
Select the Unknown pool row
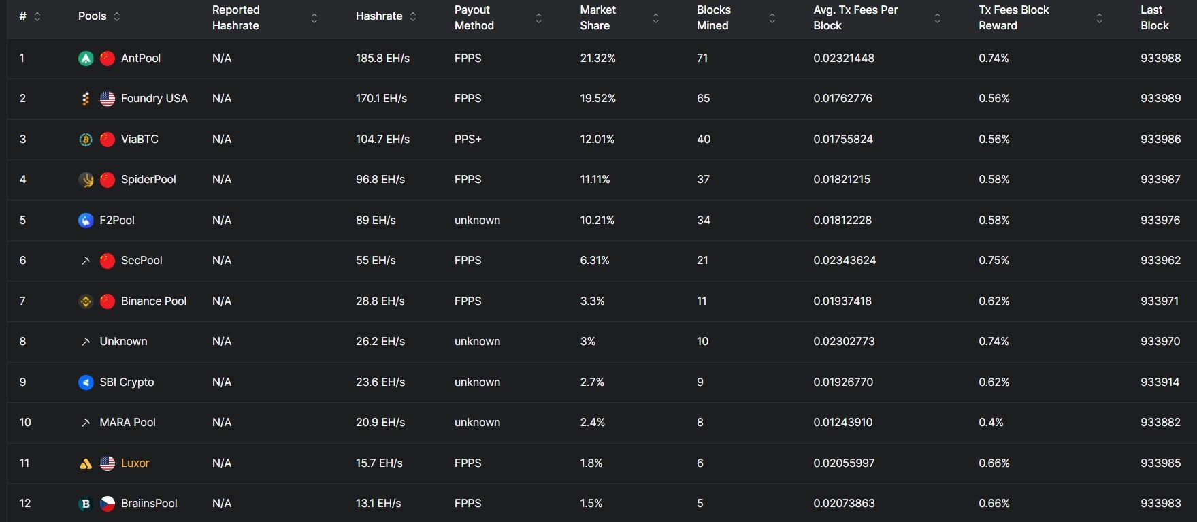click(x=122, y=341)
